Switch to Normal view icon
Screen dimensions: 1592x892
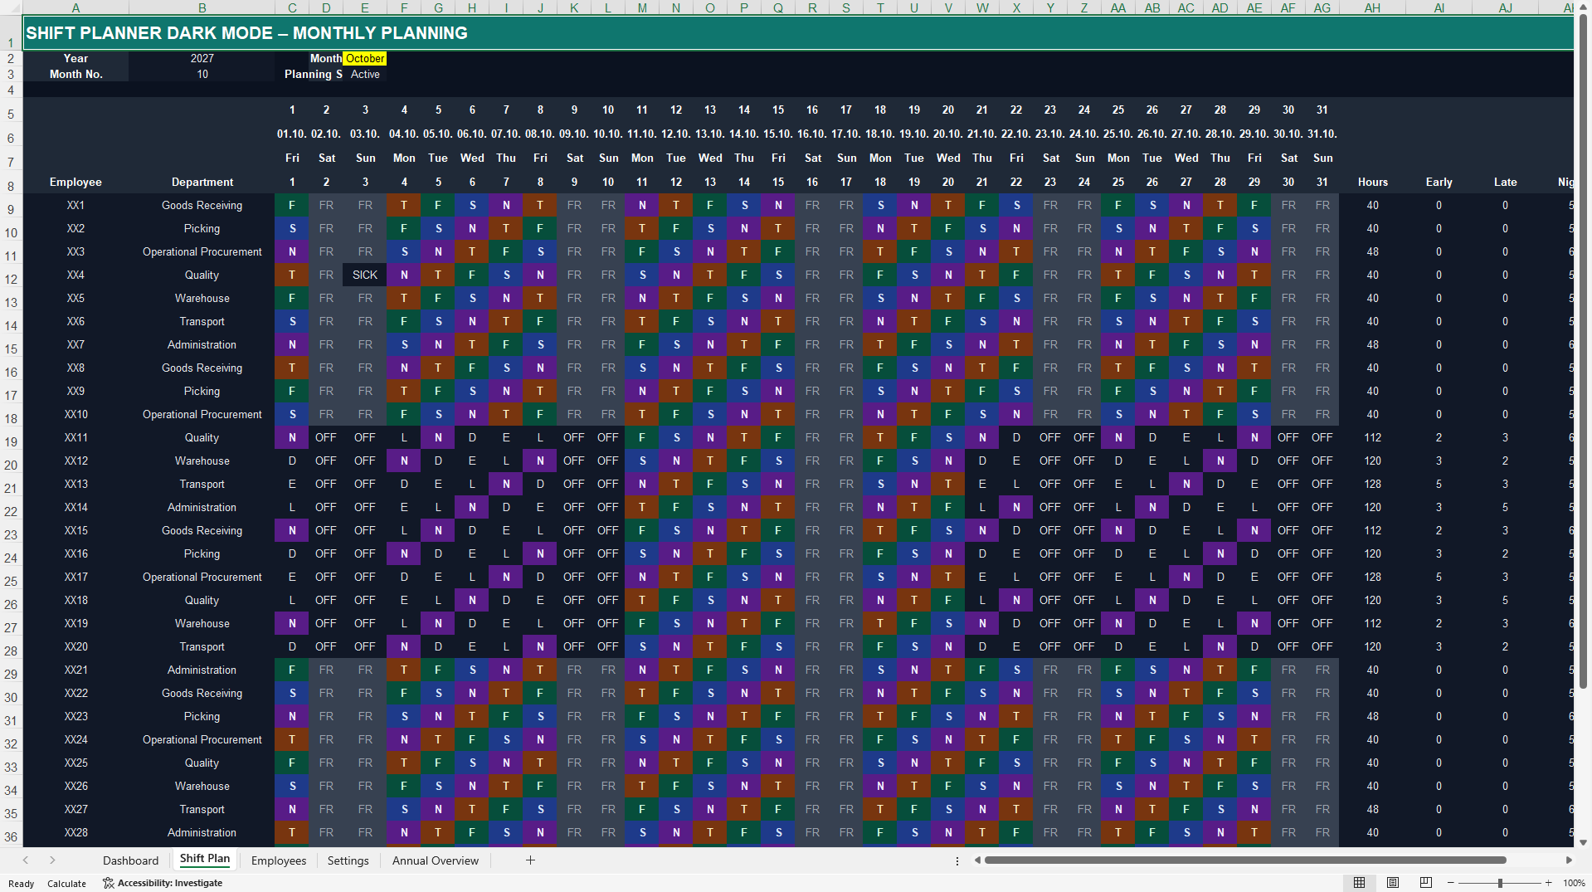pos(1359,883)
